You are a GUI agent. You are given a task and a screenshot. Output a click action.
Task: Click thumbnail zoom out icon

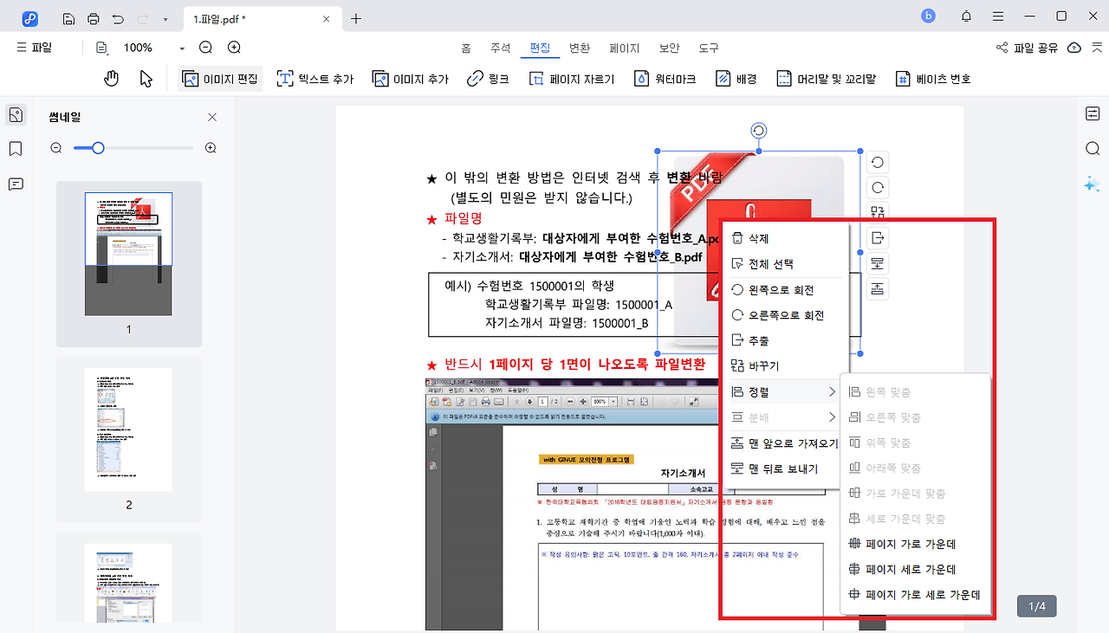pos(56,148)
